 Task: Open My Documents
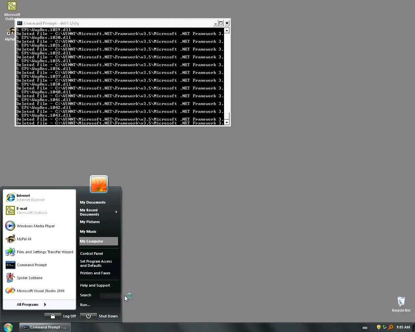(x=93, y=202)
